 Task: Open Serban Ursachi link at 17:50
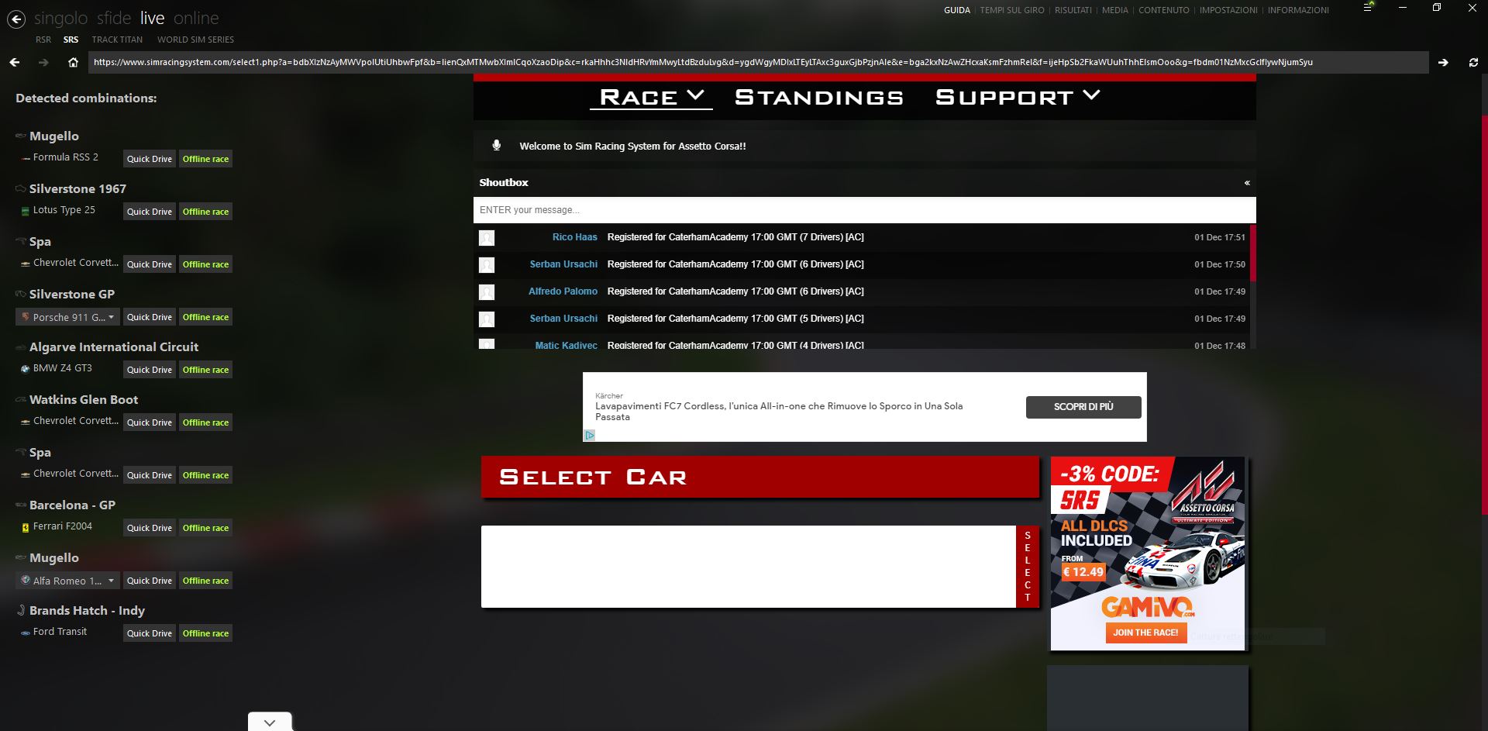pos(563,264)
